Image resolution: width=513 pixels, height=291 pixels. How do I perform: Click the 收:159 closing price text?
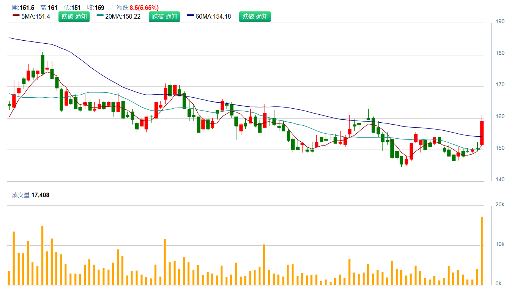[x=96, y=8]
